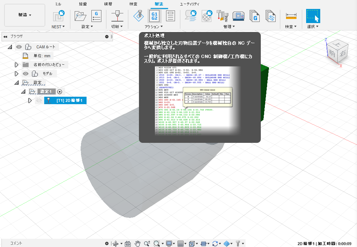The height and width of the screenshot is (247, 357).
Task: Expand the コメント panel plus button
Action: (x=107, y=244)
